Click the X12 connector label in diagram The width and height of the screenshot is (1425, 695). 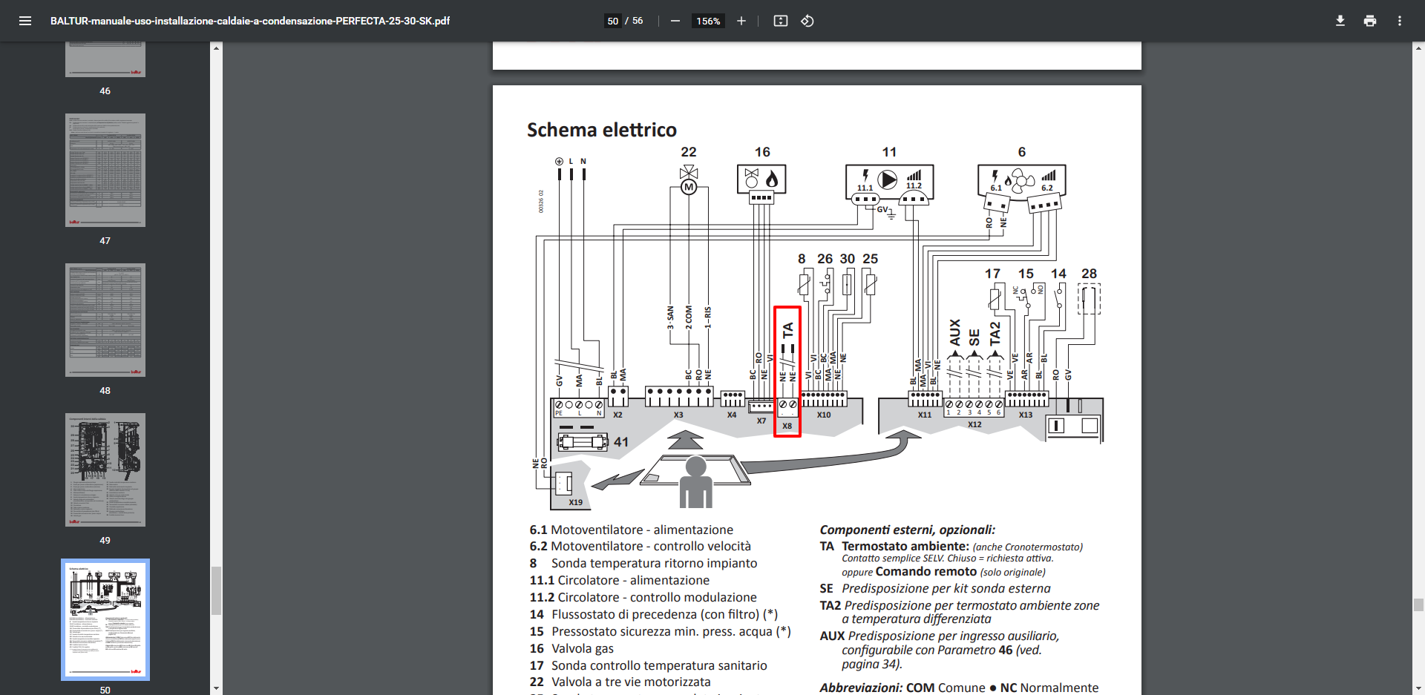[974, 424]
